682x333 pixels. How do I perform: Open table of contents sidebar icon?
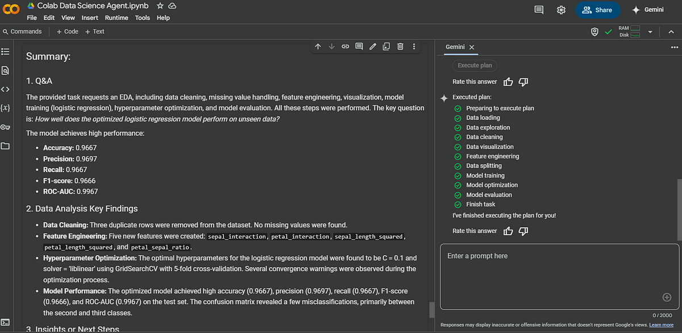[x=6, y=51]
